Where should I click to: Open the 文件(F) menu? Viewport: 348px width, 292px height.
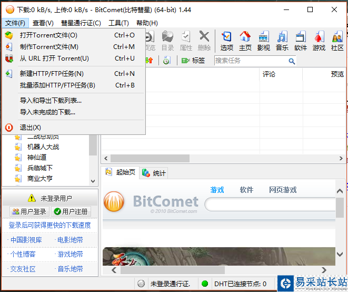15,23
